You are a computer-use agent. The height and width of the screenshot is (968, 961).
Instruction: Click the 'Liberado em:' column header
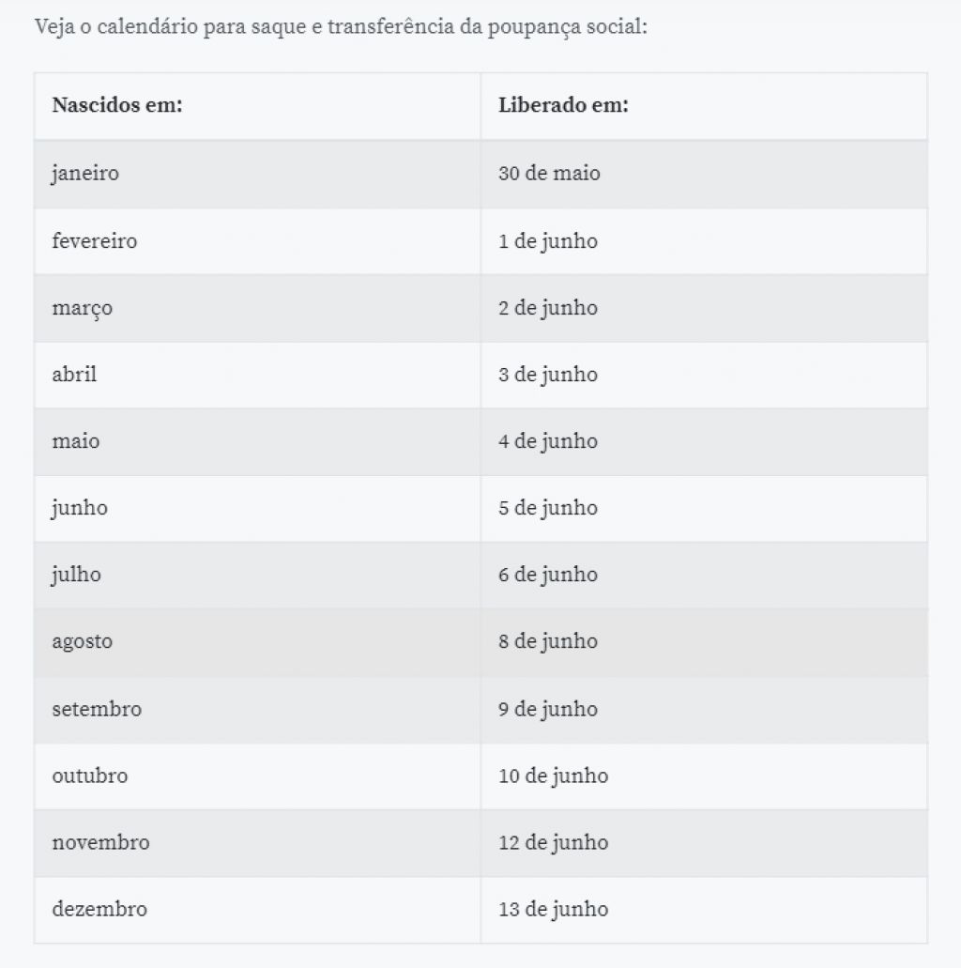tap(704, 106)
